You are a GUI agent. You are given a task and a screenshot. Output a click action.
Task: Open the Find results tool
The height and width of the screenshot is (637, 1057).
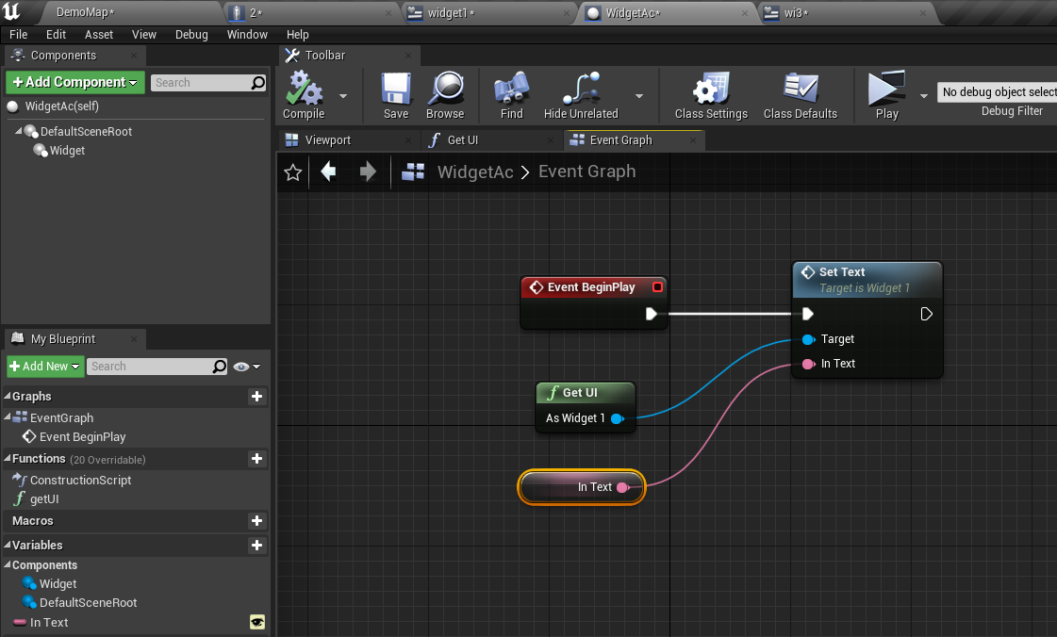(x=511, y=92)
